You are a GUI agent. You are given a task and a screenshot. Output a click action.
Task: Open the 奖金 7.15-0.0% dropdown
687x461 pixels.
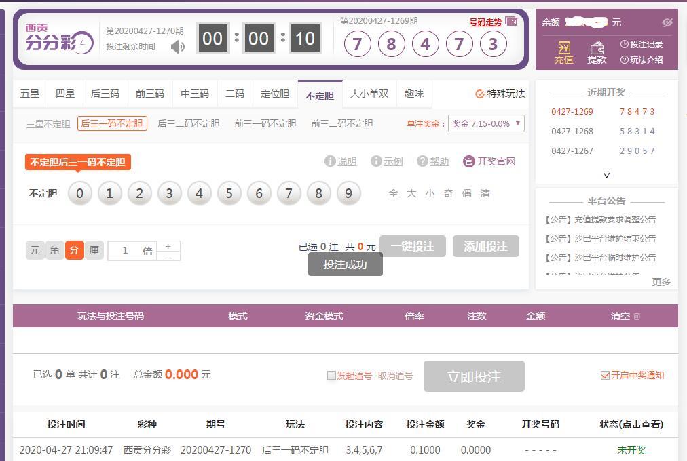pyautogui.click(x=486, y=124)
